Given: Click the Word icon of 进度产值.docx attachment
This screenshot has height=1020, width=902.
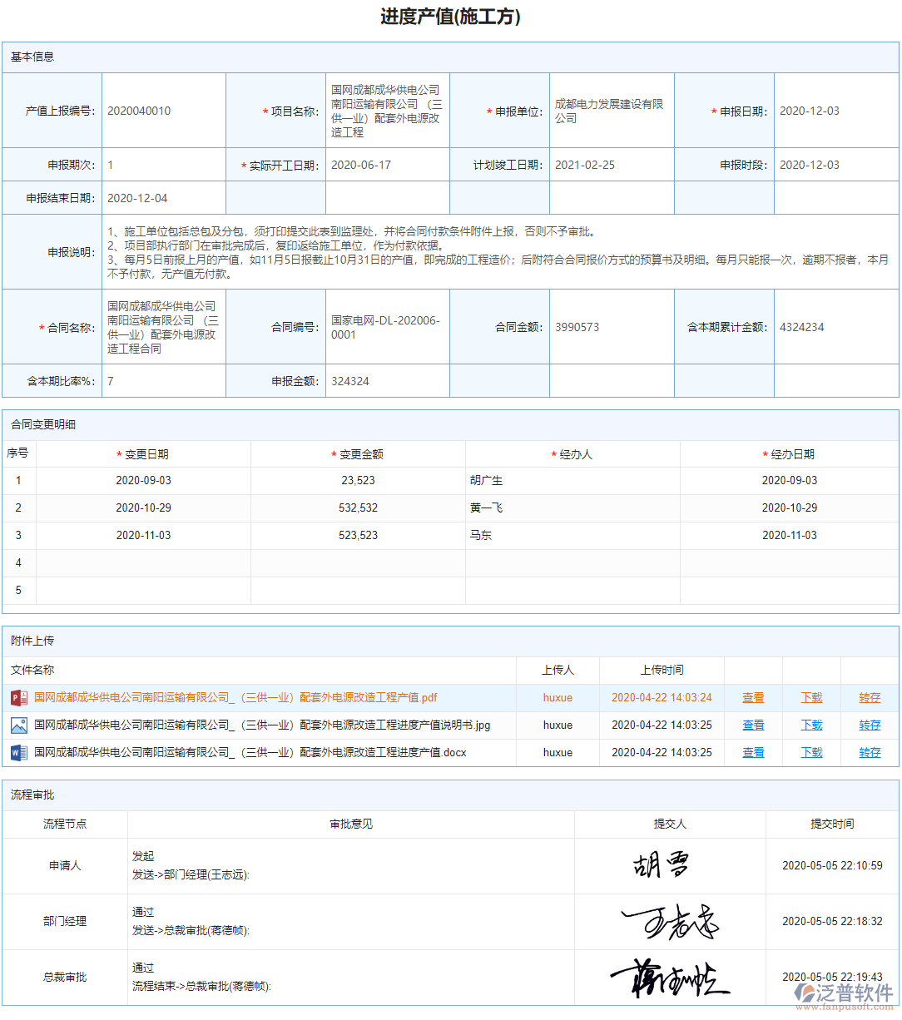Looking at the screenshot, I should (x=17, y=752).
